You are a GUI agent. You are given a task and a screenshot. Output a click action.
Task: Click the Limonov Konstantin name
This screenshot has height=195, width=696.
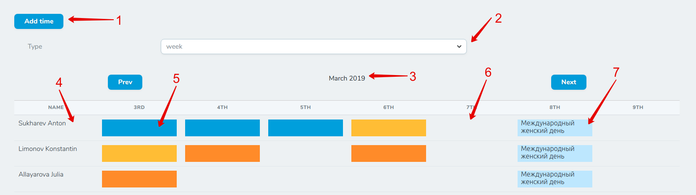47,149
